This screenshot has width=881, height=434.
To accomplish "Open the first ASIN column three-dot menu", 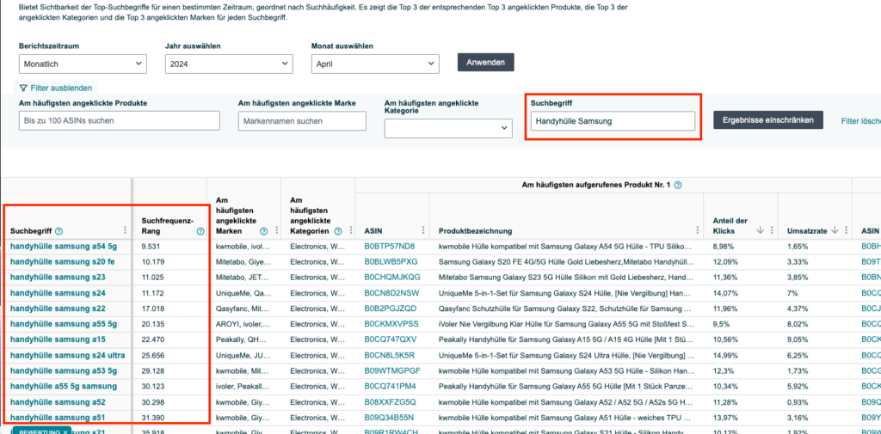I will click(424, 230).
